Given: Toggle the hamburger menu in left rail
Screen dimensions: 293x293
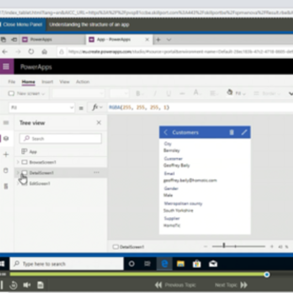Looking at the screenshot, I should (6, 123).
